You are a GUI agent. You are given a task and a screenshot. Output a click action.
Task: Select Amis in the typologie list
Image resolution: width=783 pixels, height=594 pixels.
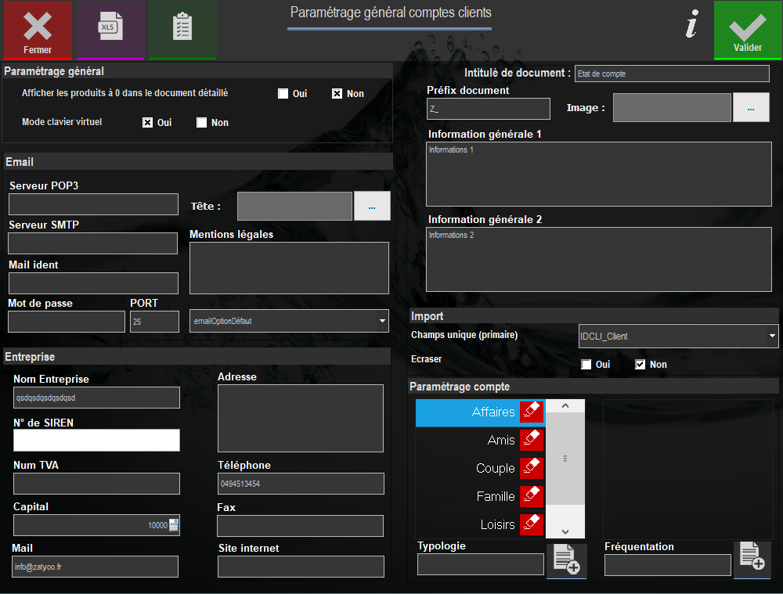[x=480, y=441]
